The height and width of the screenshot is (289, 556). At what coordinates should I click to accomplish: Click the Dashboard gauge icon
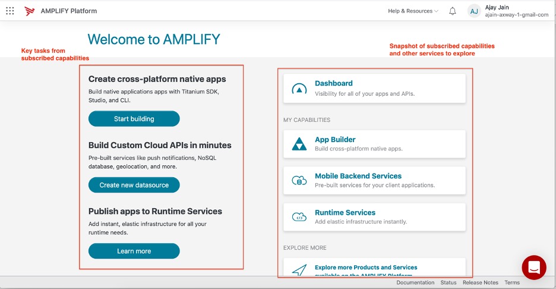(299, 89)
